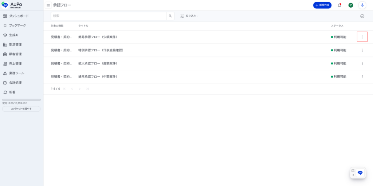The image size is (373, 186).
Task: Click the blue microphone icon
Action: (362, 5)
